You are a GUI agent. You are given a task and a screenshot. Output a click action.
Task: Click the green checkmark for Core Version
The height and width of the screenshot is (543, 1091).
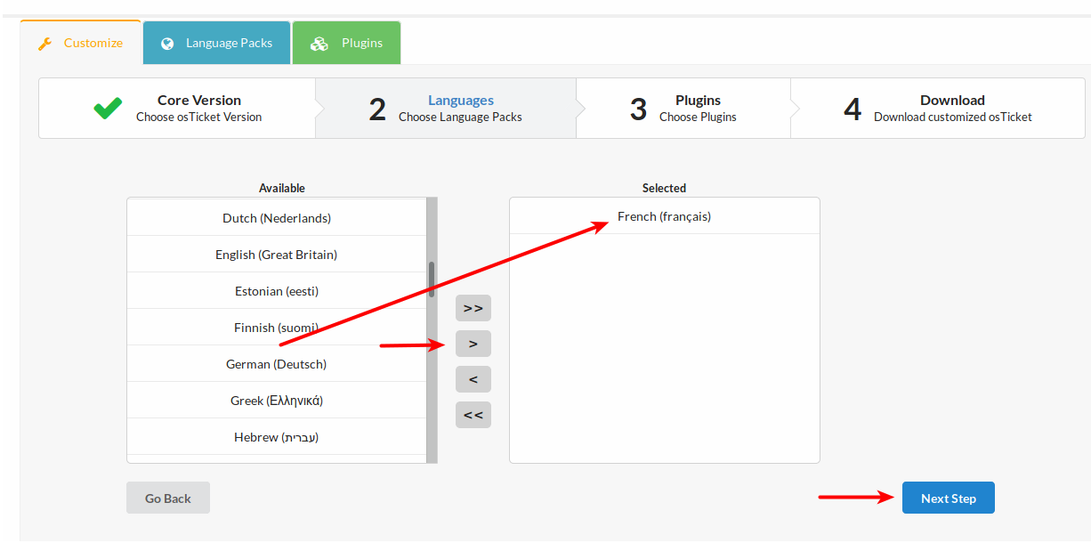108,109
